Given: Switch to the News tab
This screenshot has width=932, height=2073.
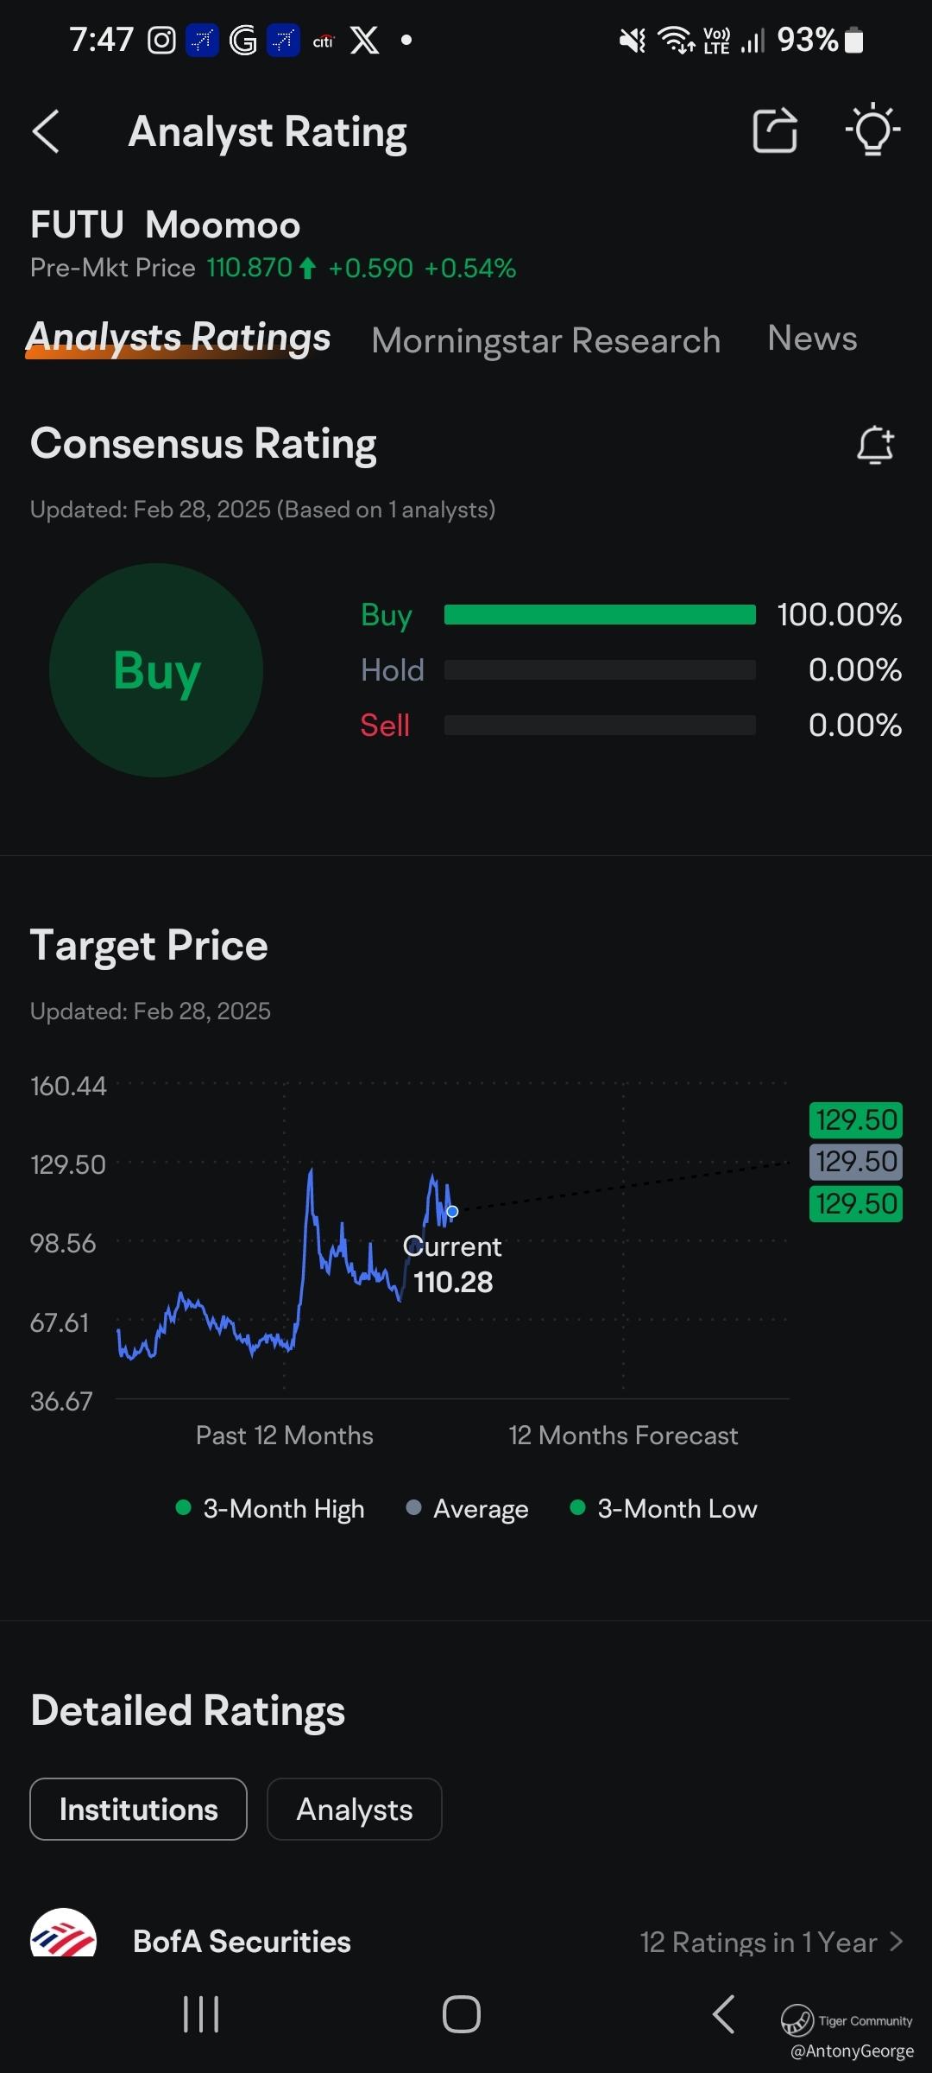Looking at the screenshot, I should [812, 339].
